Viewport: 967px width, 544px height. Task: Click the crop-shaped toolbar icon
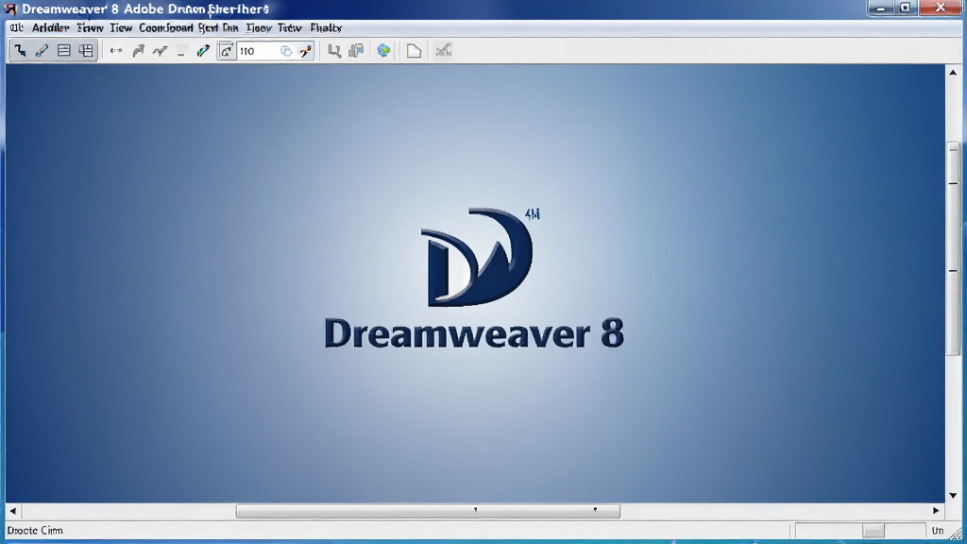(334, 51)
